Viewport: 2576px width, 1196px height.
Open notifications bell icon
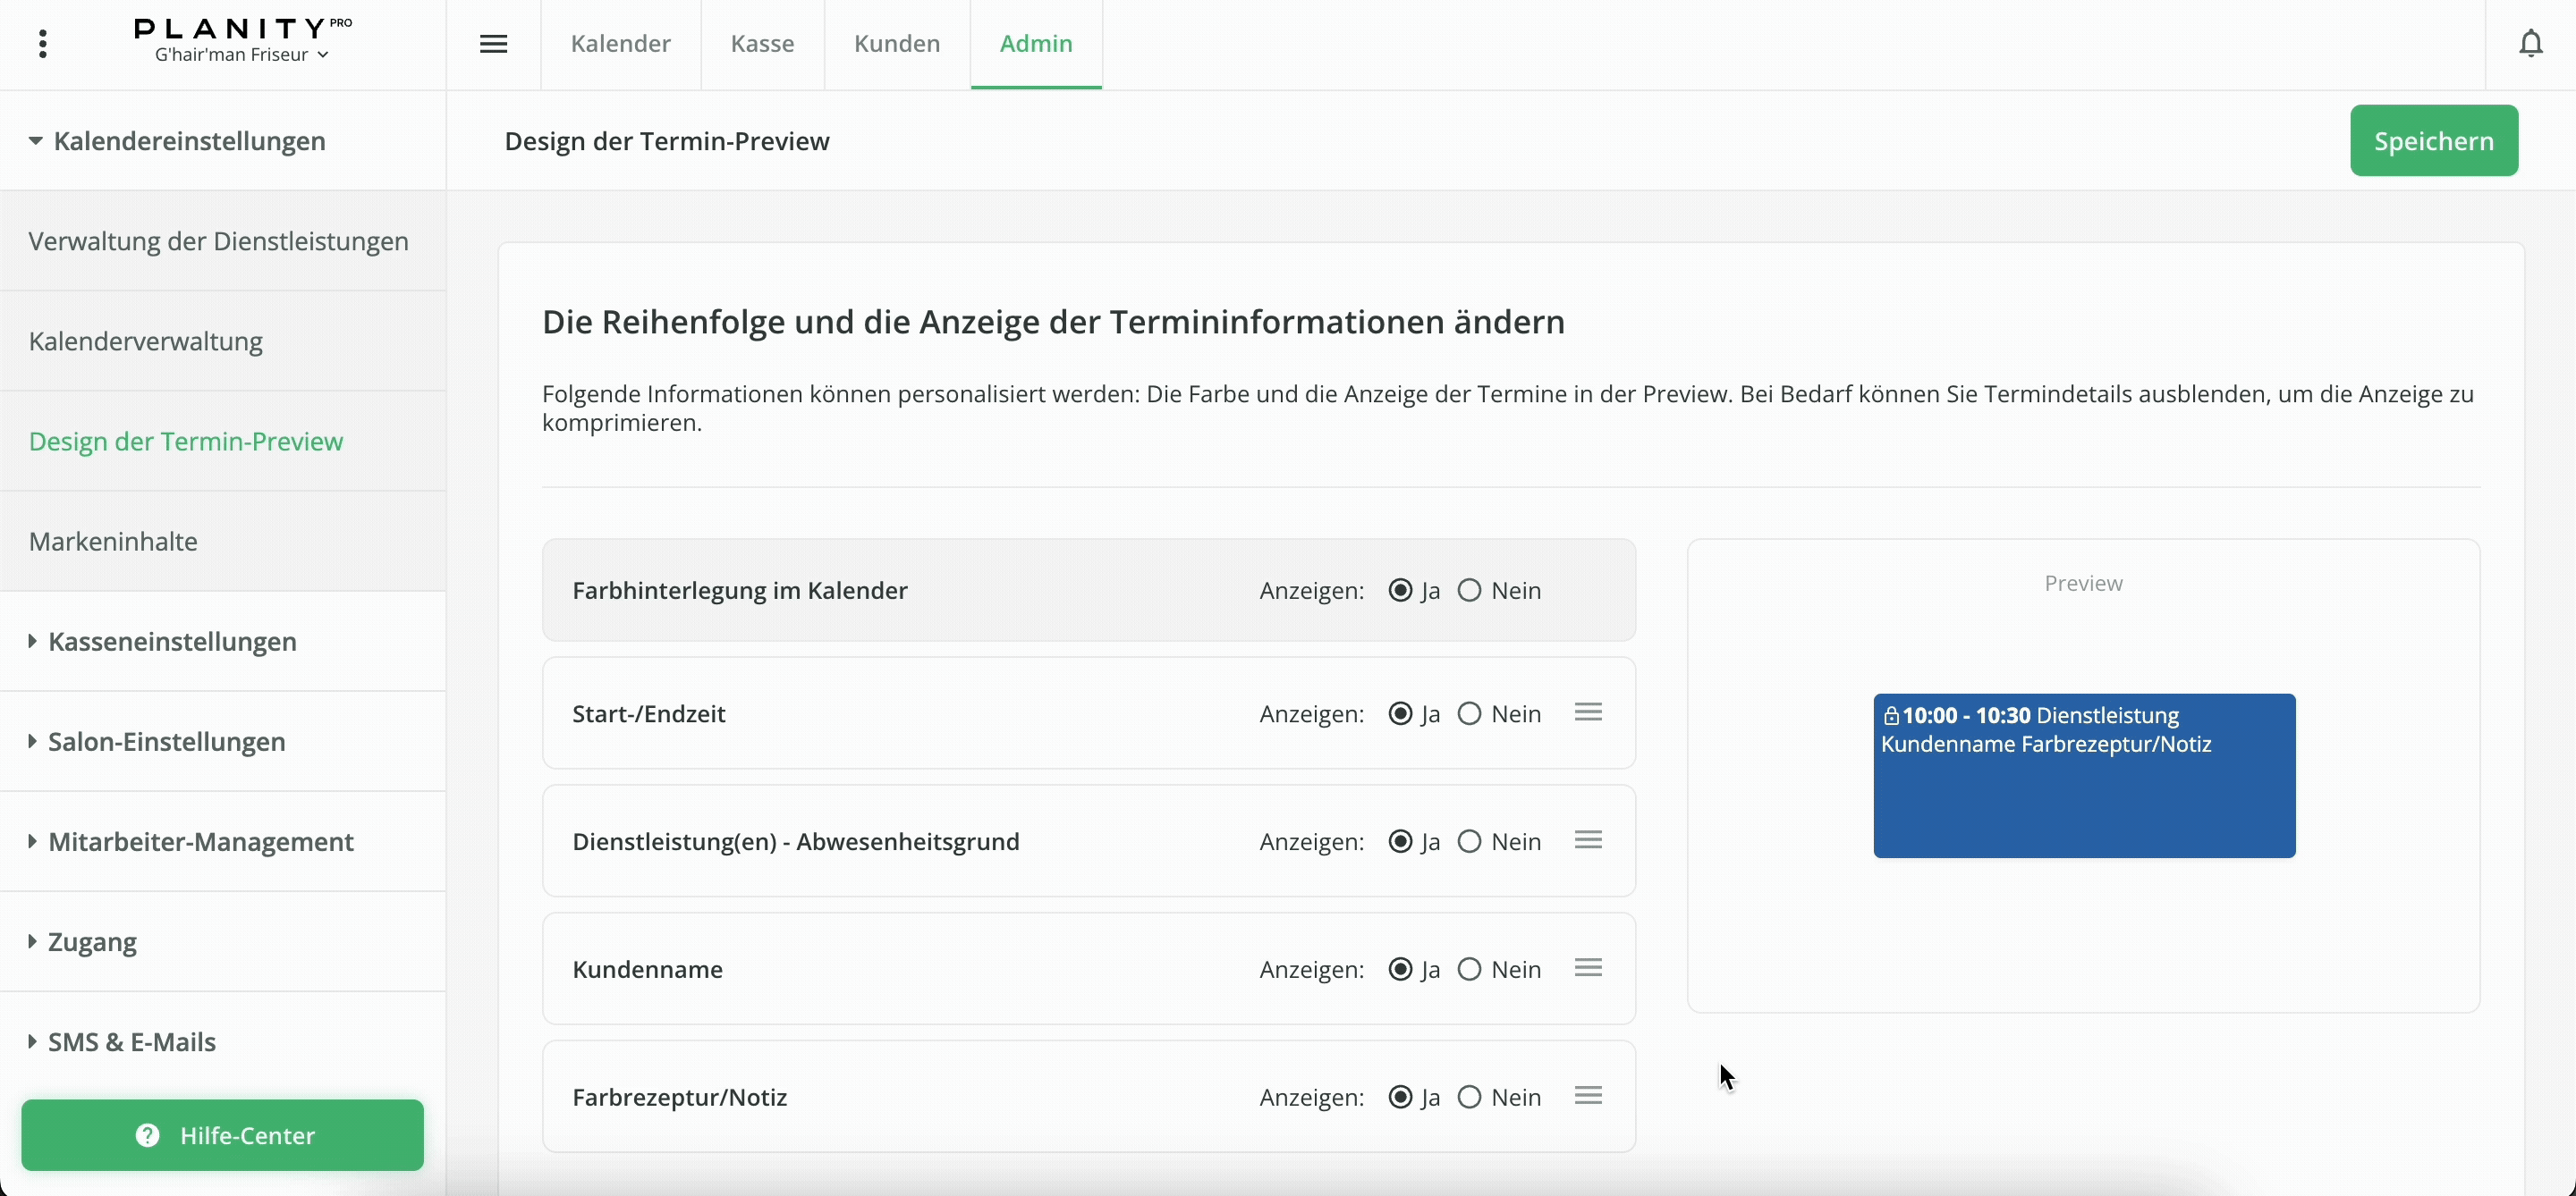tap(2531, 44)
